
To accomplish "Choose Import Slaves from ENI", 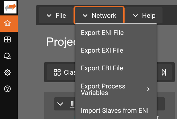I will 116,110.
